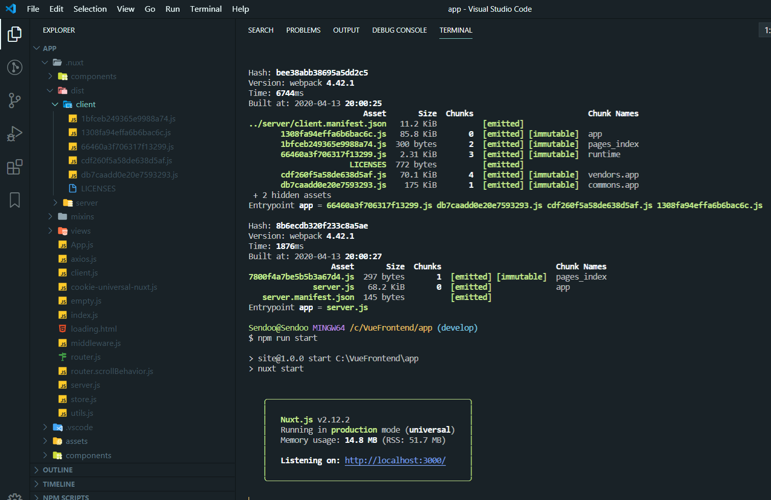Open utils.js in the explorer
771x500 pixels.
coord(82,413)
